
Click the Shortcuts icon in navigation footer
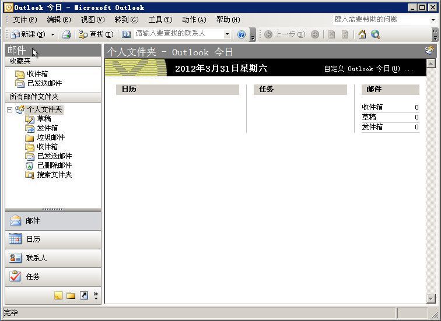(84, 295)
